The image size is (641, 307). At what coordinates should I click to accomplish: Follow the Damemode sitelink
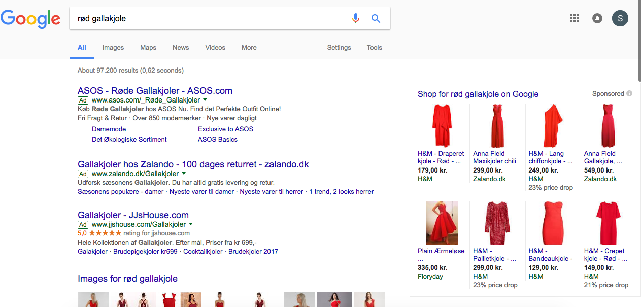tap(109, 129)
